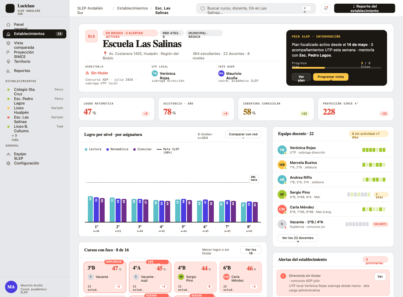Toggle the Matemática legend series
Screen dimensions: 403x297
117,149
